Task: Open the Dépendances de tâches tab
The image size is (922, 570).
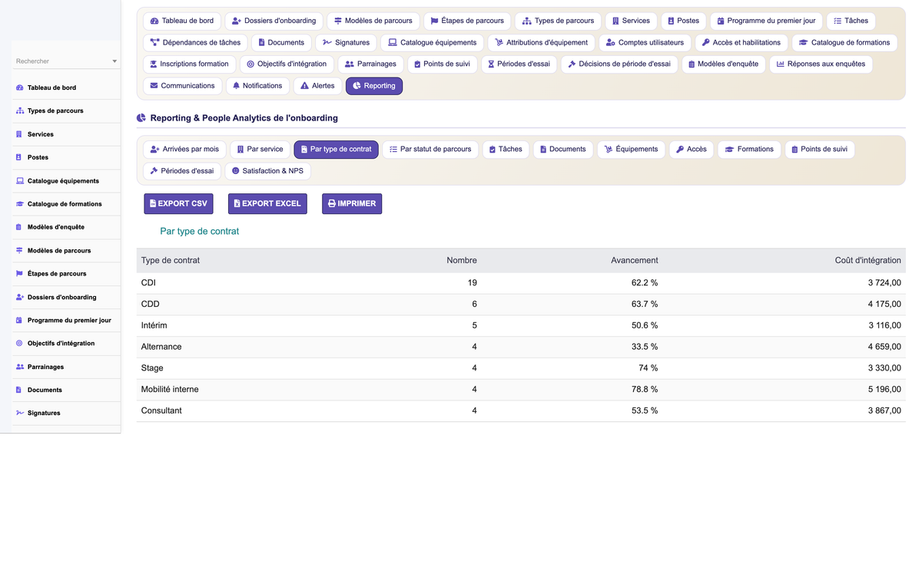Action: point(195,43)
